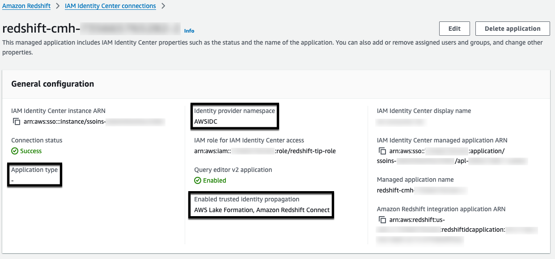This screenshot has width=555, height=259.
Task: Go to IAM Identity Center connections breadcrumb
Action: tap(110, 6)
